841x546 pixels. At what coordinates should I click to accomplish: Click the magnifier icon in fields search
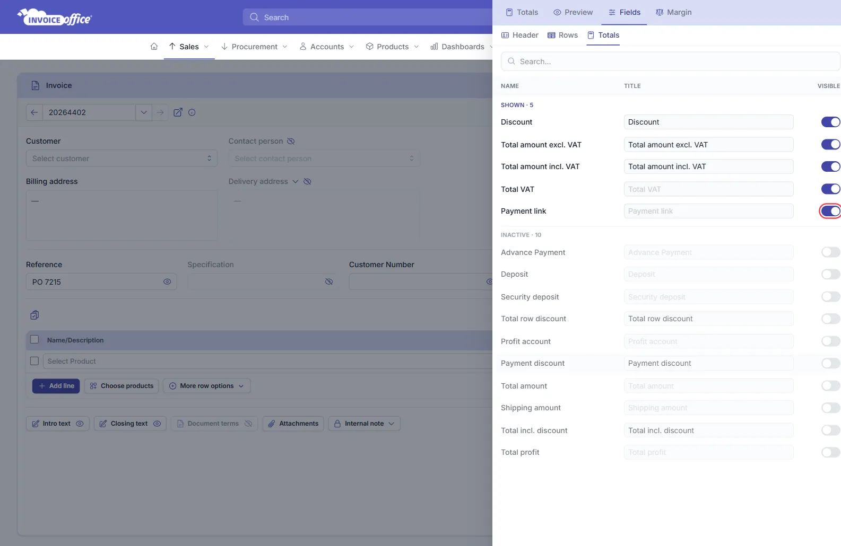pyautogui.click(x=511, y=61)
